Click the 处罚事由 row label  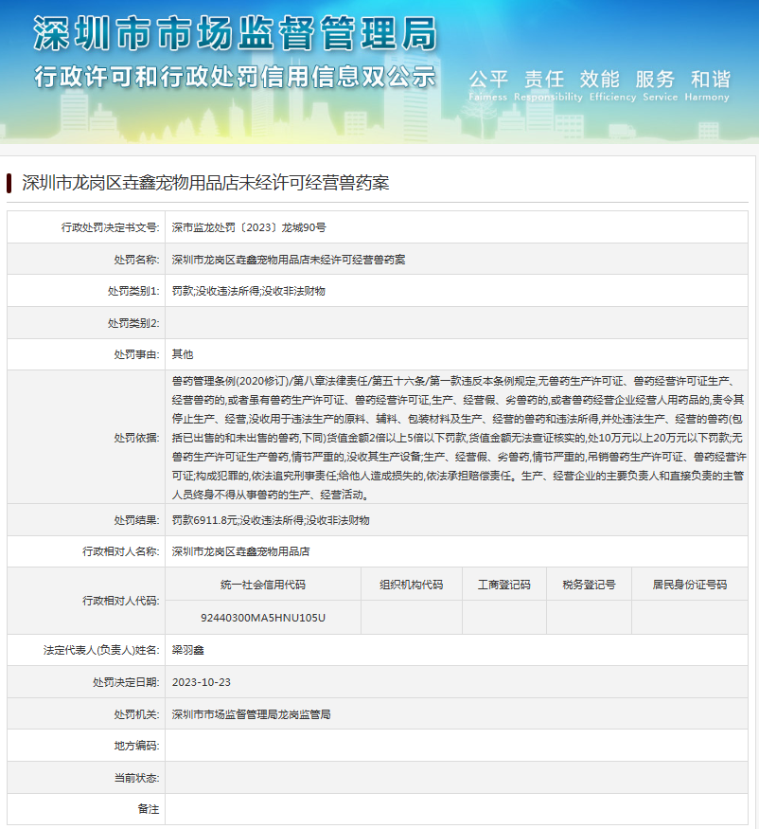coord(137,354)
